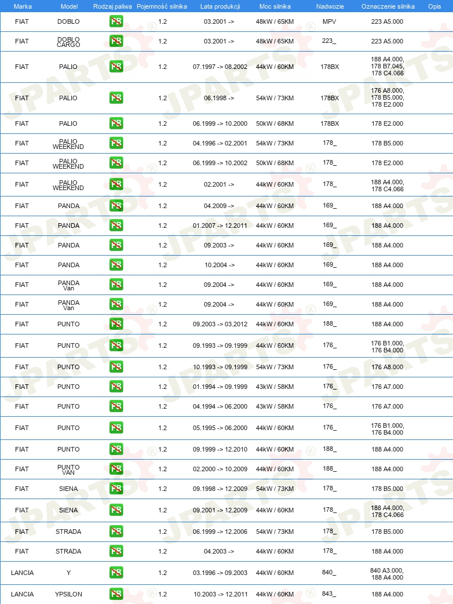Click the PANDA date 10.2004 ->
This screenshot has width=453, height=604.
220,265
